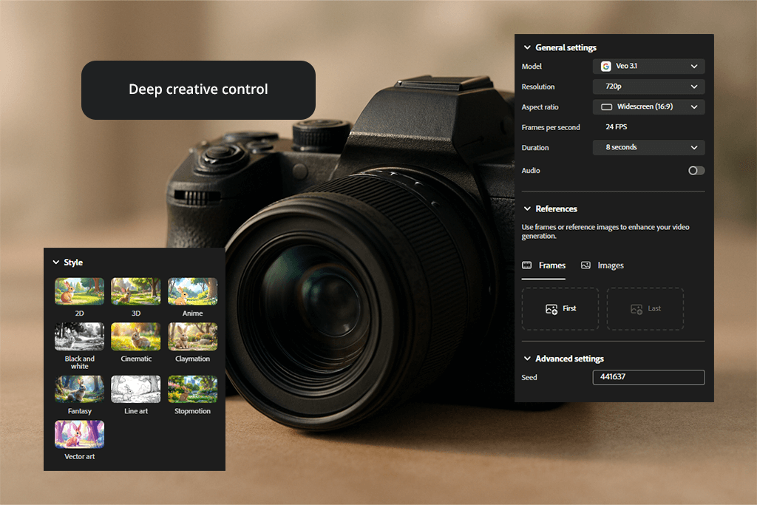Screen dimensions: 757x505
Task: Select the 3D style thumbnail
Action: 136,291
